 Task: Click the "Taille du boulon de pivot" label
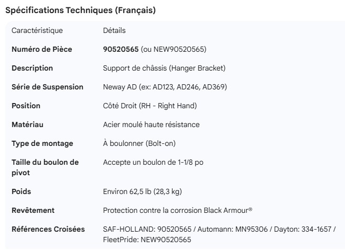[x=45, y=167]
